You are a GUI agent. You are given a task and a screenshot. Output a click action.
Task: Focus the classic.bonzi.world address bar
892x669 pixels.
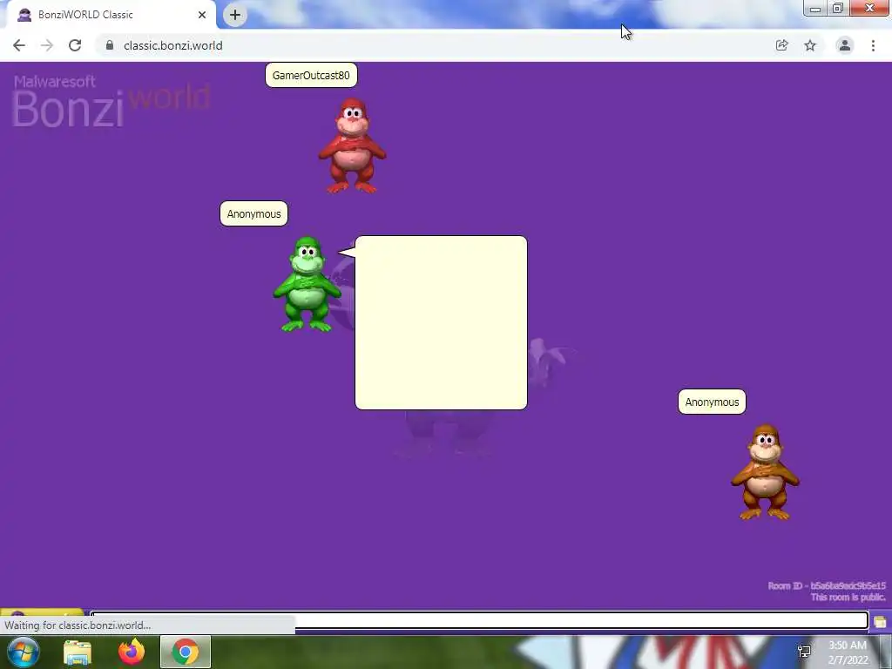click(x=432, y=45)
